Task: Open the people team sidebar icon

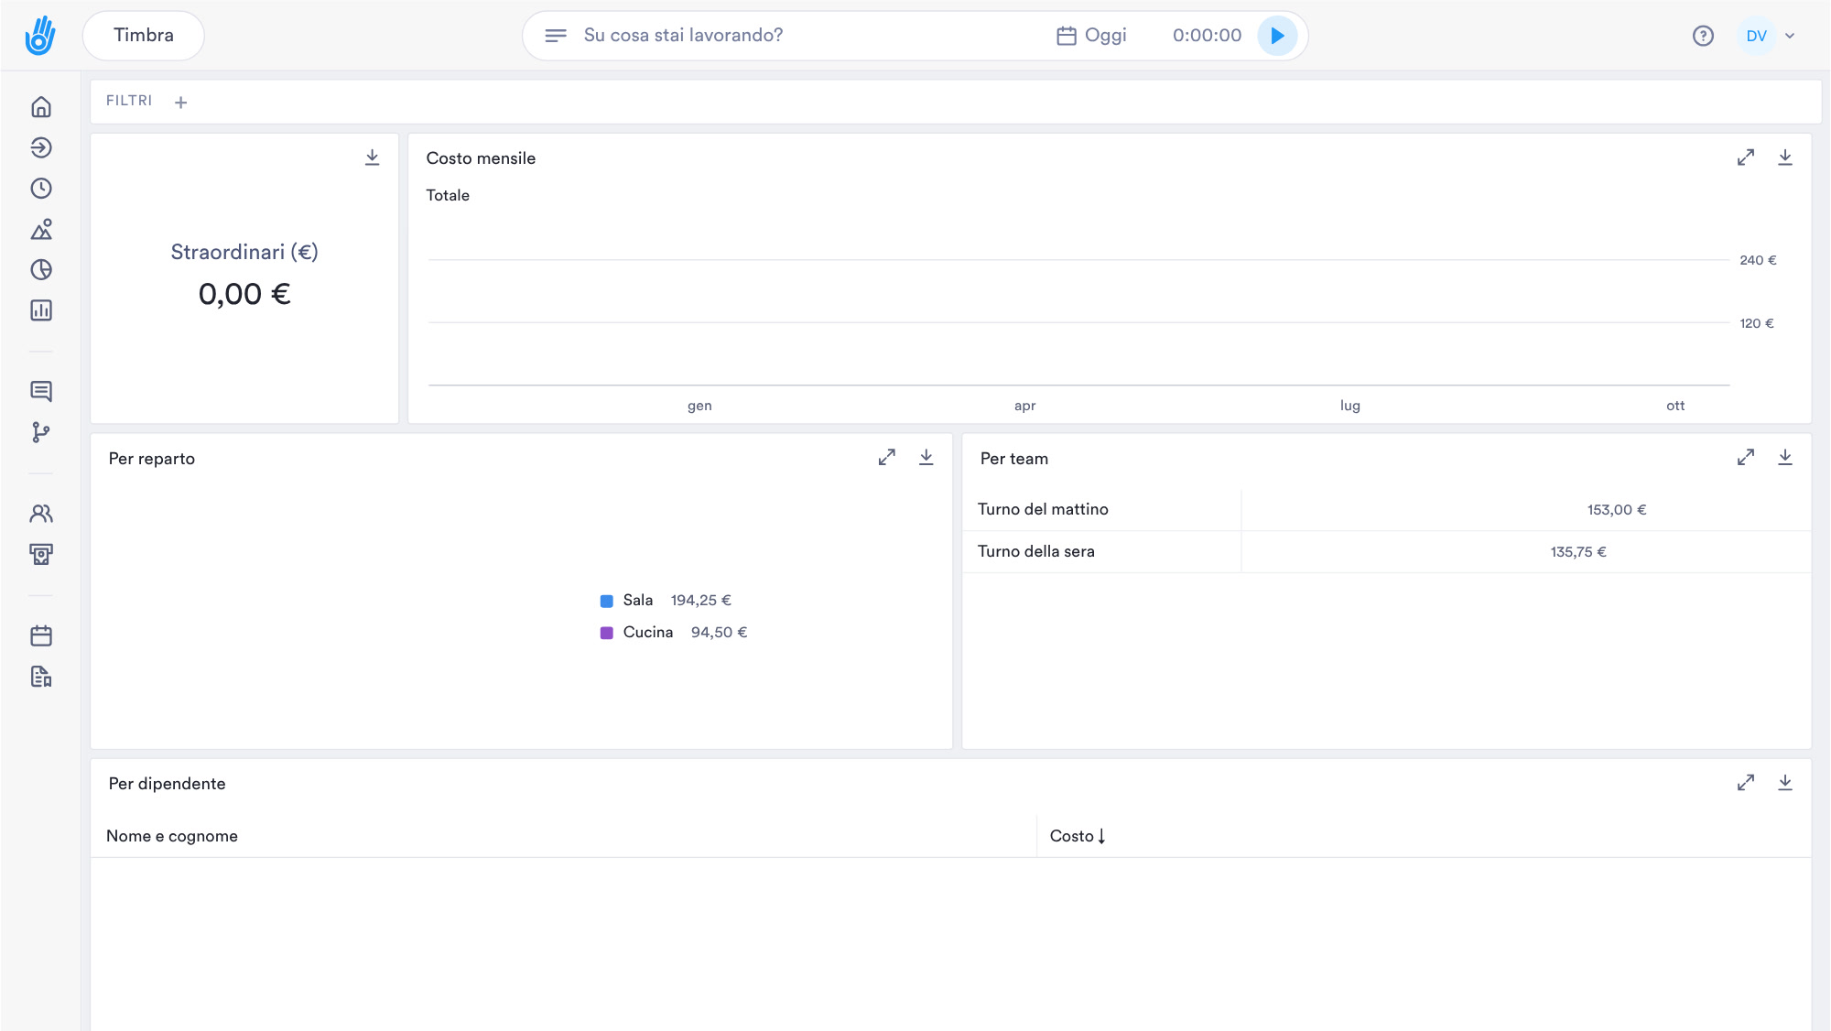Action: point(41,514)
